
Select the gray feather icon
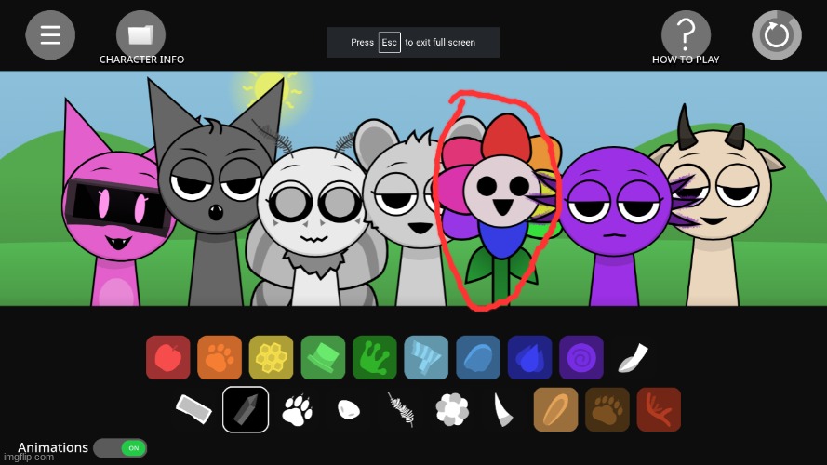click(400, 409)
